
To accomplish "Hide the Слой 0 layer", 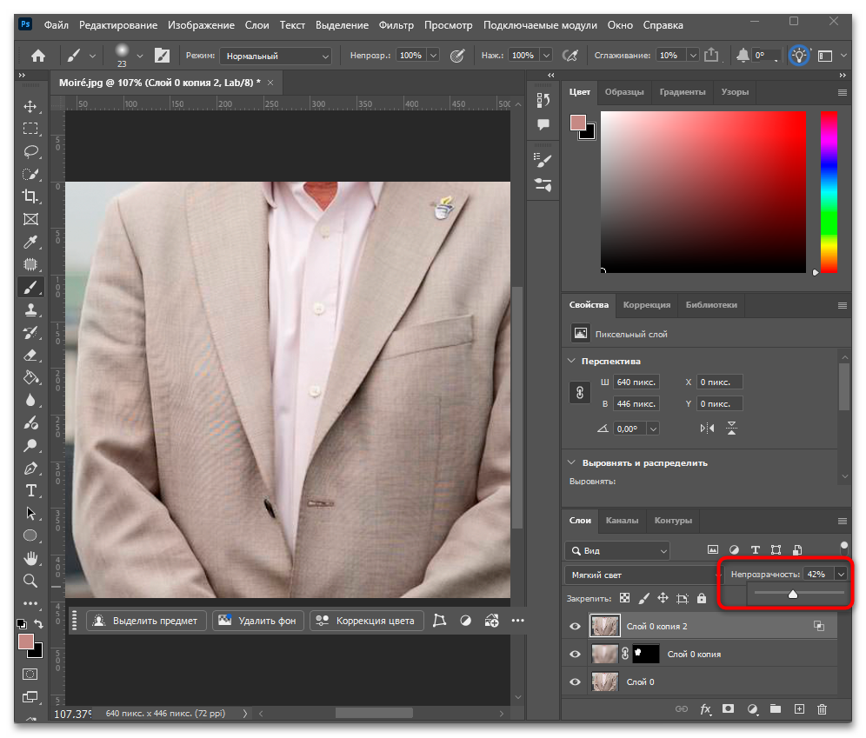I will tap(575, 681).
